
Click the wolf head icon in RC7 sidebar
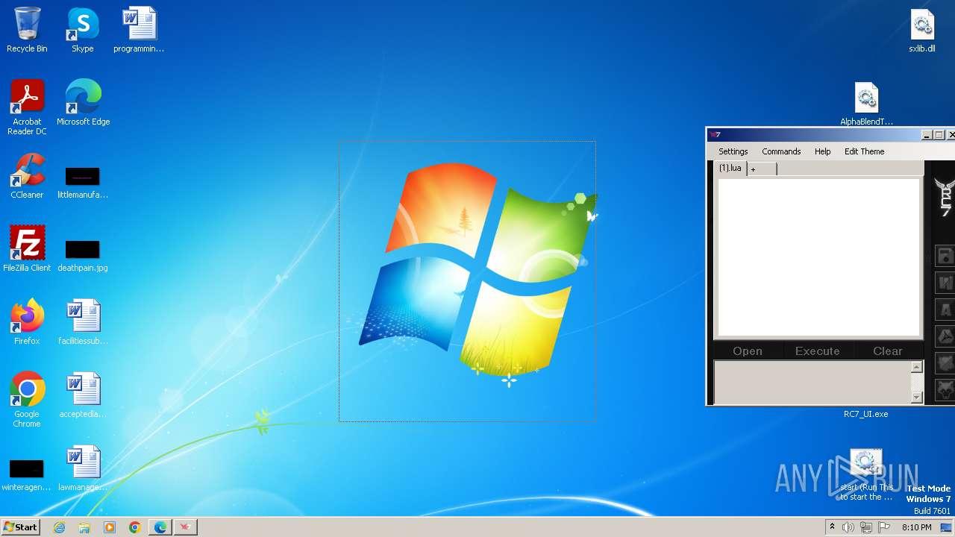(x=945, y=389)
